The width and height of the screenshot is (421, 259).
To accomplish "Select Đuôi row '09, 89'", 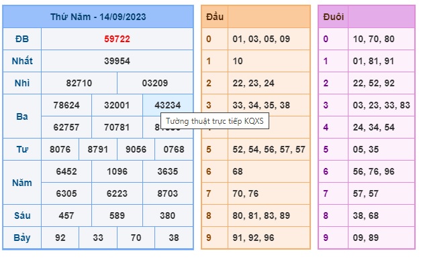I will click(x=366, y=238).
